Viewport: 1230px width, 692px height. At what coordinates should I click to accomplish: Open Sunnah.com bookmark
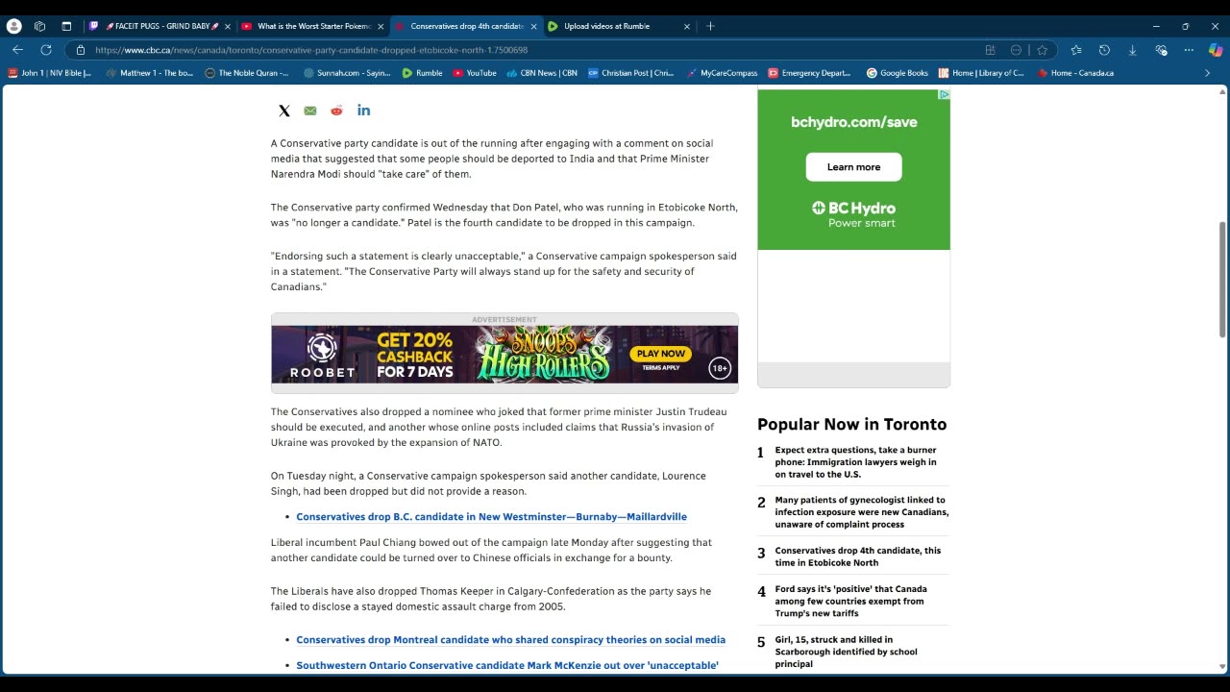(346, 73)
